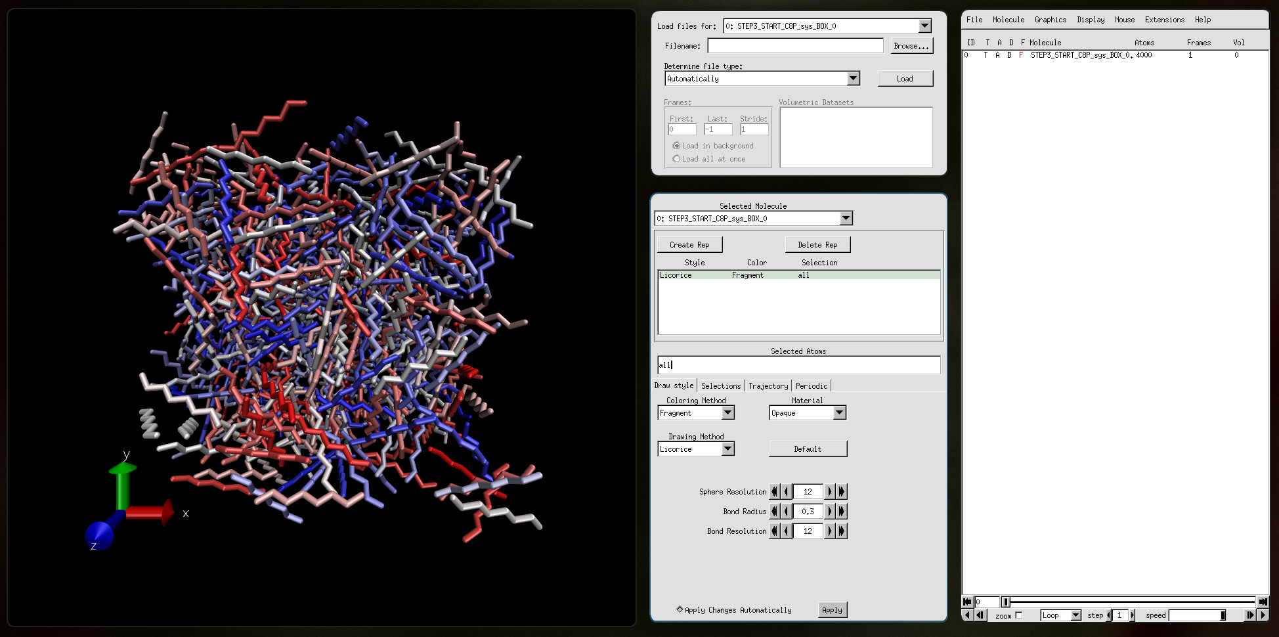The width and height of the screenshot is (1279, 637).
Task: Increase Bond Radius by a single step
Action: (830, 512)
